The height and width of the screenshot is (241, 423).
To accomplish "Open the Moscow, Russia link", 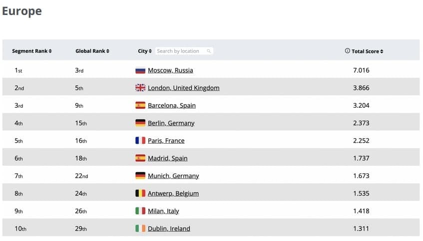I will tap(170, 70).
